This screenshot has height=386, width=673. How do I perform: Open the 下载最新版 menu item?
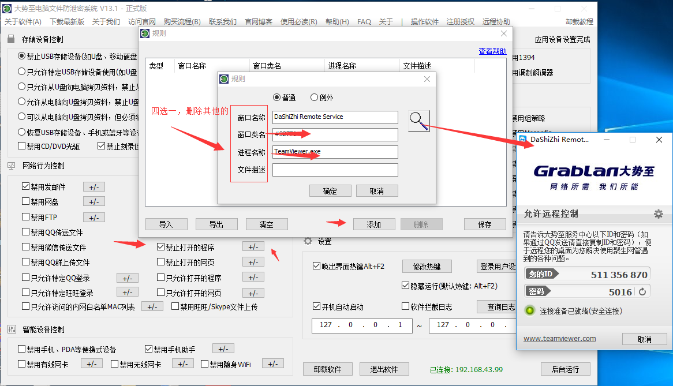click(x=67, y=21)
